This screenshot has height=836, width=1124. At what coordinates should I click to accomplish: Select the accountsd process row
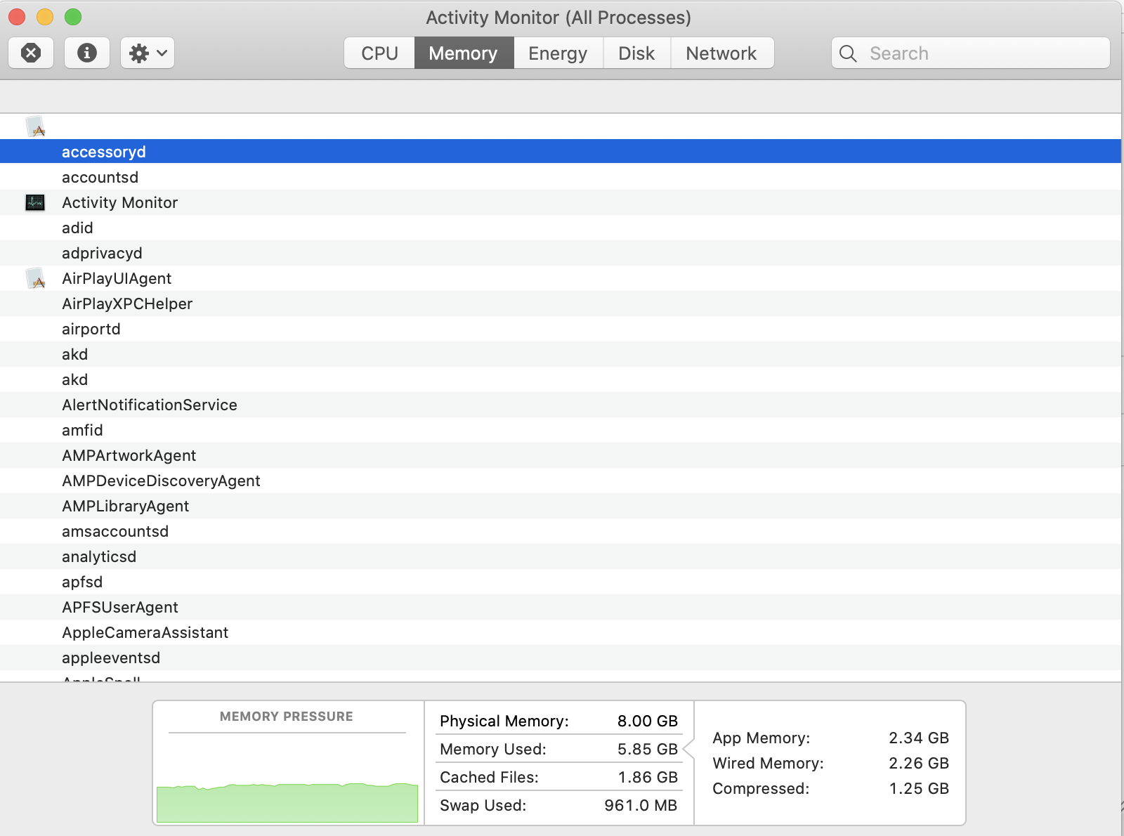coord(100,177)
